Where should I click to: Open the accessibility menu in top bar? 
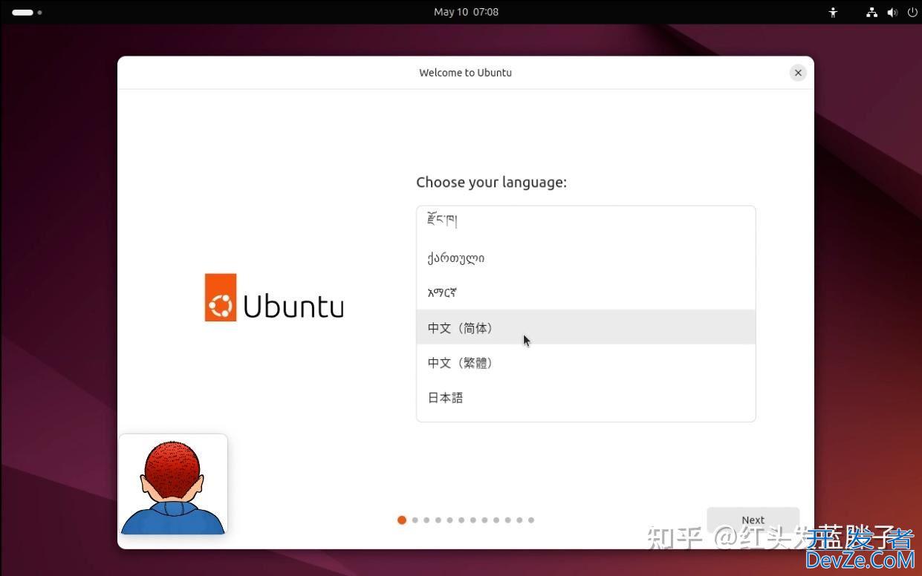pyautogui.click(x=833, y=12)
